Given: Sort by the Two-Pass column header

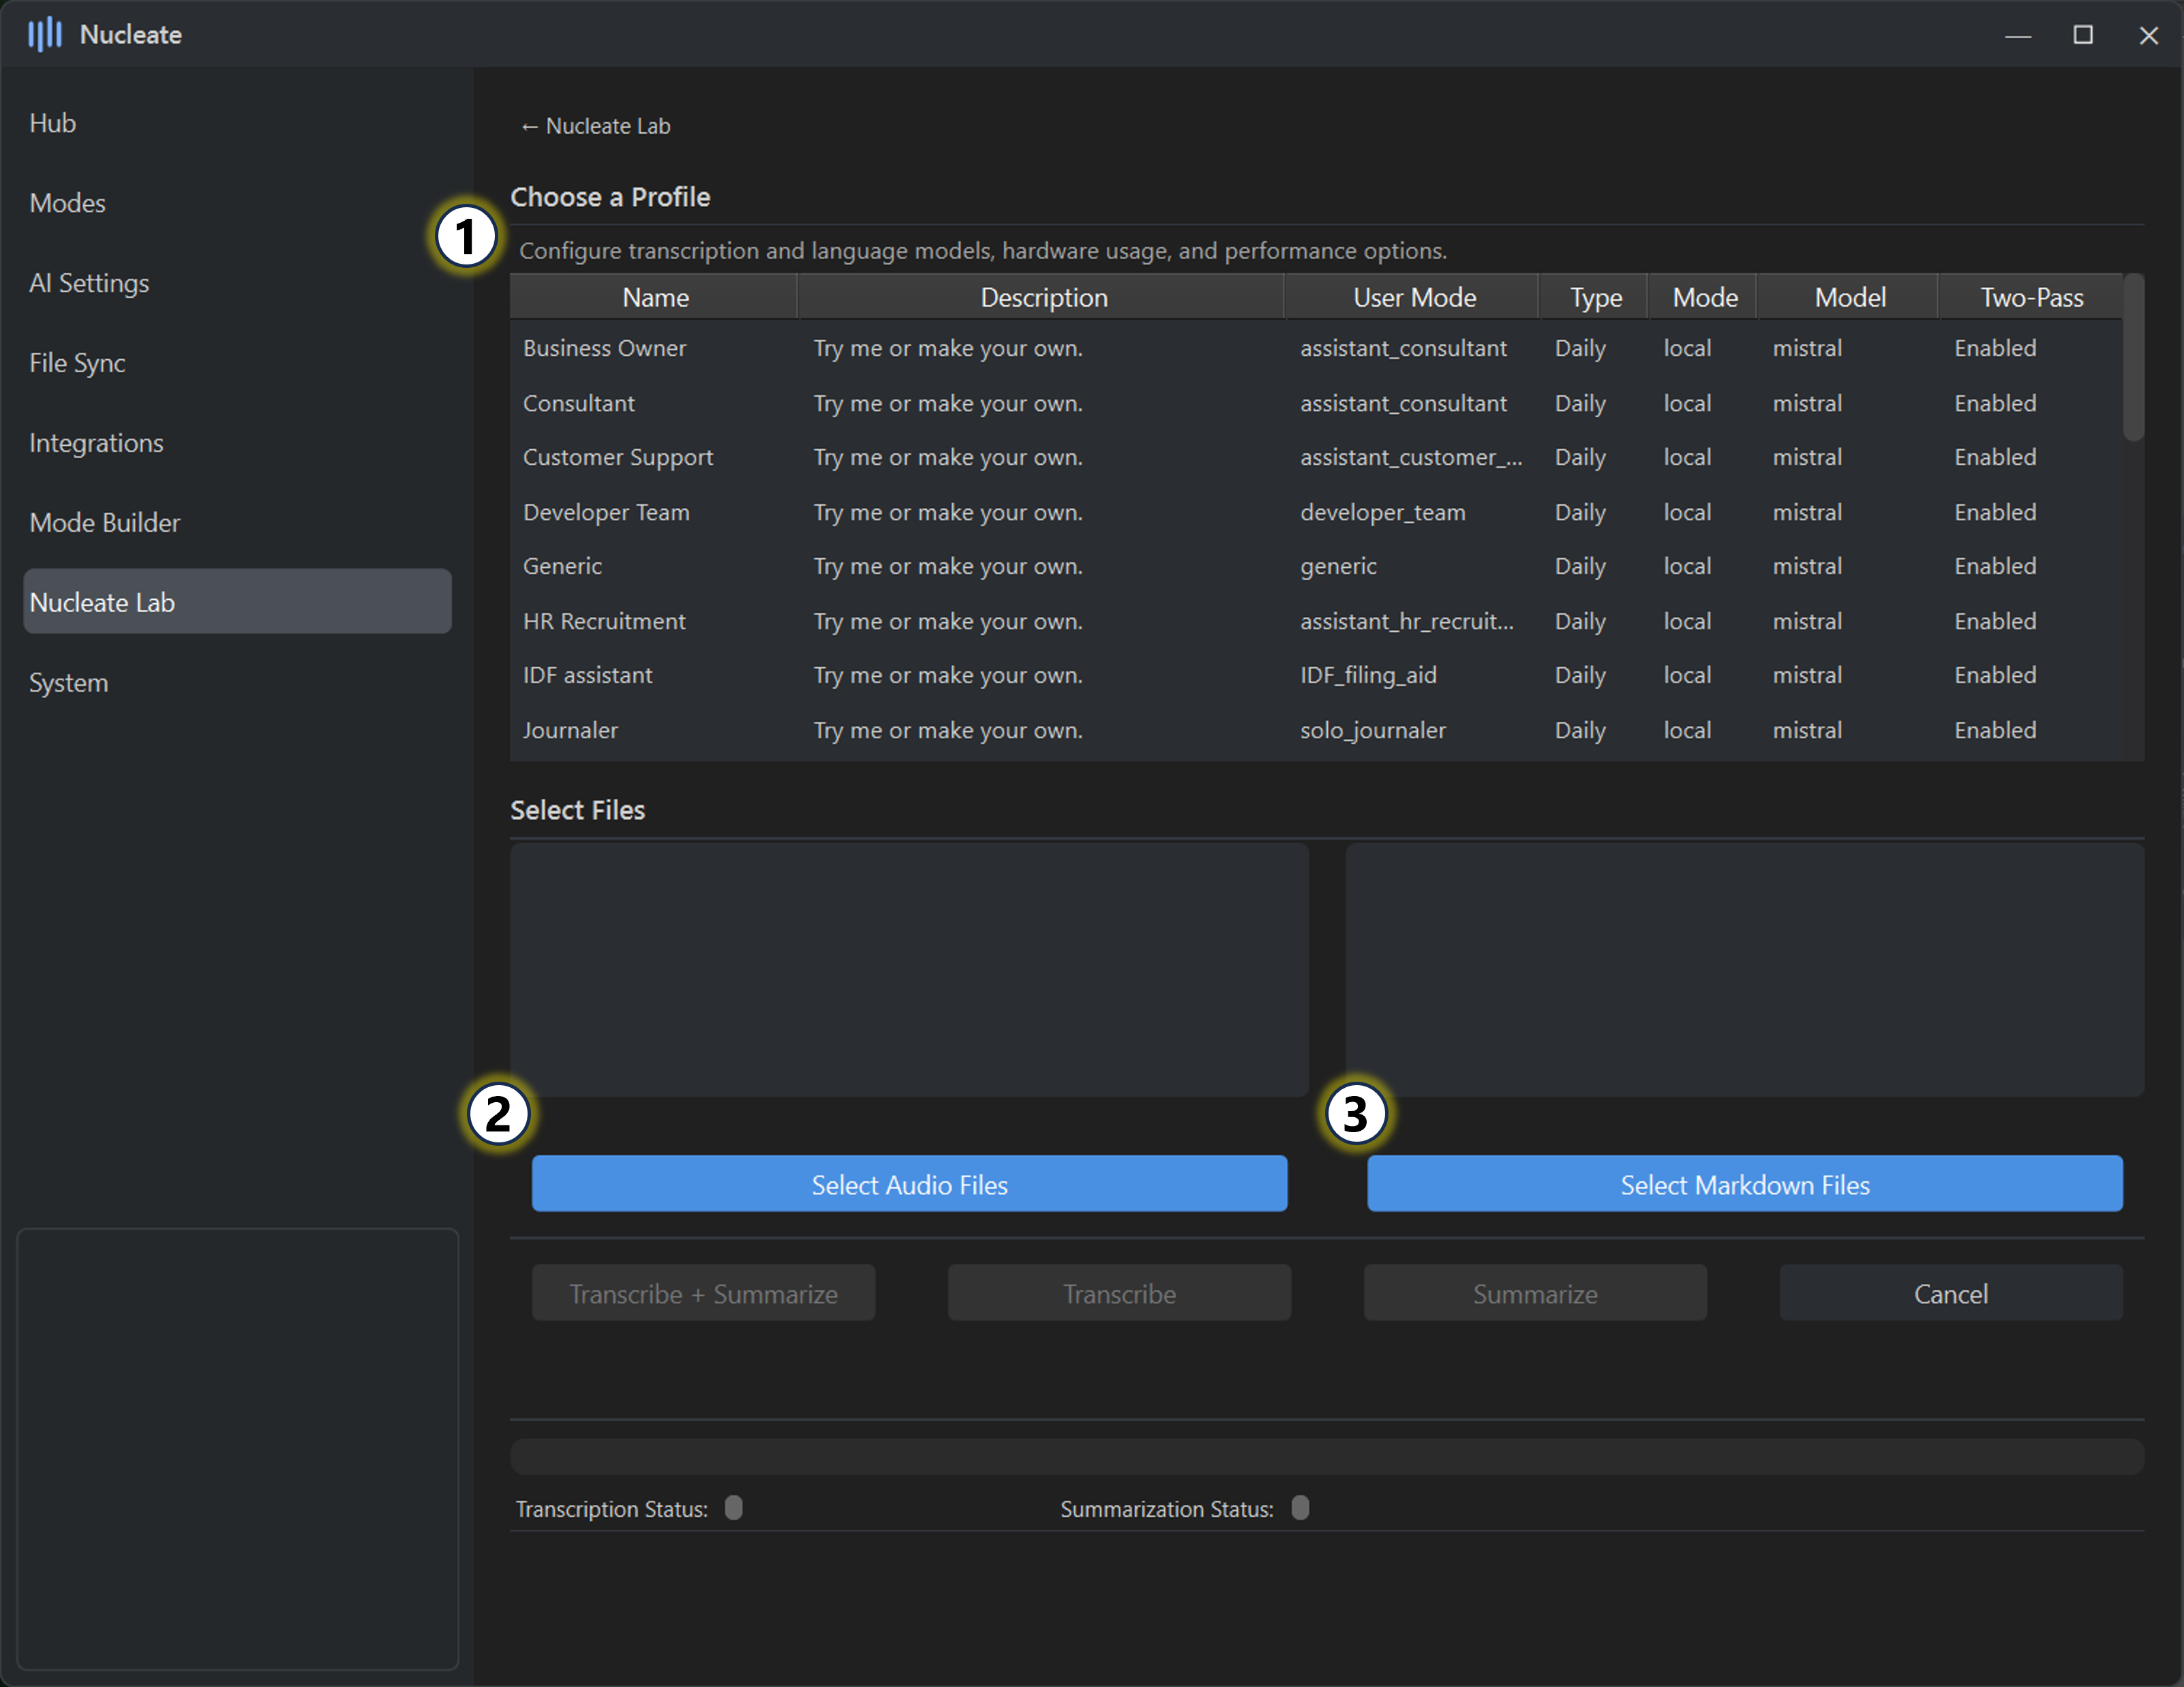Looking at the screenshot, I should click(2031, 297).
